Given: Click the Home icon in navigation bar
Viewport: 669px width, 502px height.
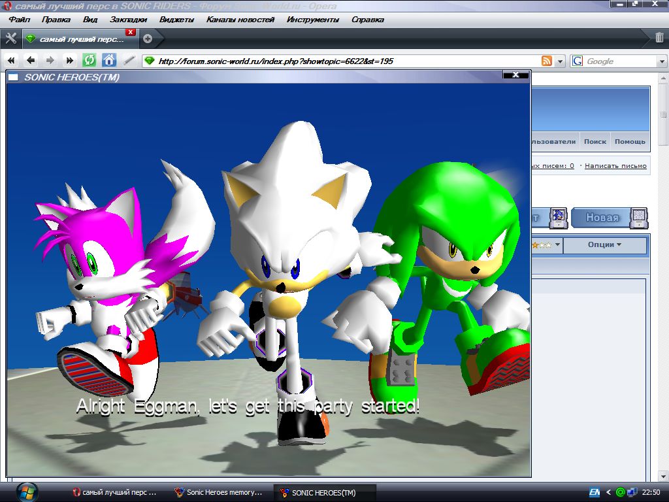Looking at the screenshot, I should click(109, 61).
